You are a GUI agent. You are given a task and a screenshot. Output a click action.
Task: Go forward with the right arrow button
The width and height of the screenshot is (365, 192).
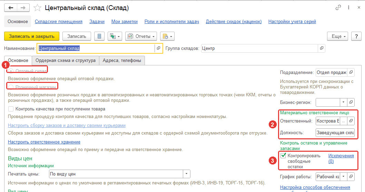(23, 8)
